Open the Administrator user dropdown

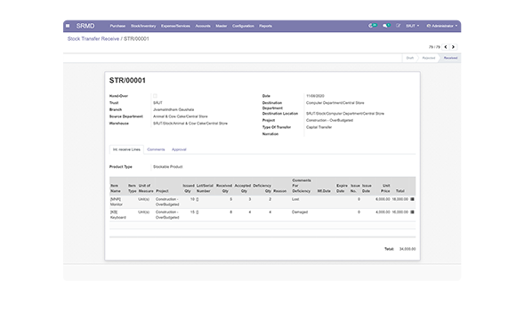tap(442, 26)
